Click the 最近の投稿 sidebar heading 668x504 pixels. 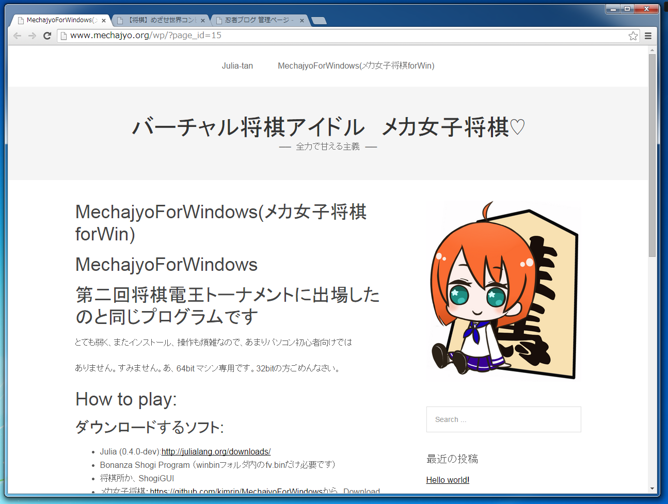pos(452,459)
